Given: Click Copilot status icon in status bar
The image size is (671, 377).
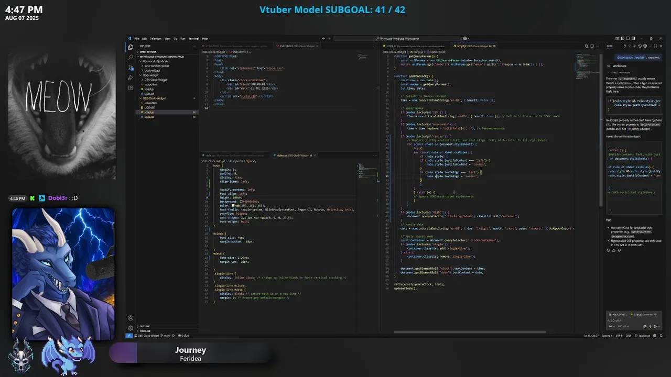Looking at the screenshot, I should point(655,336).
